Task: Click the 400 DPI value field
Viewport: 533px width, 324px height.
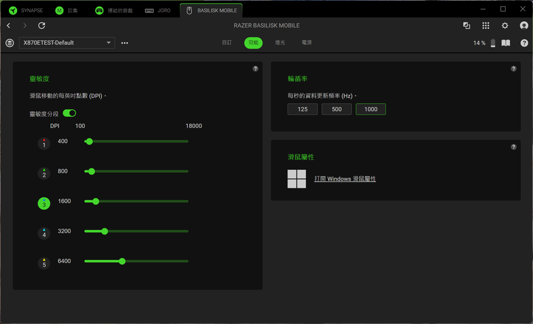Action: [x=63, y=141]
